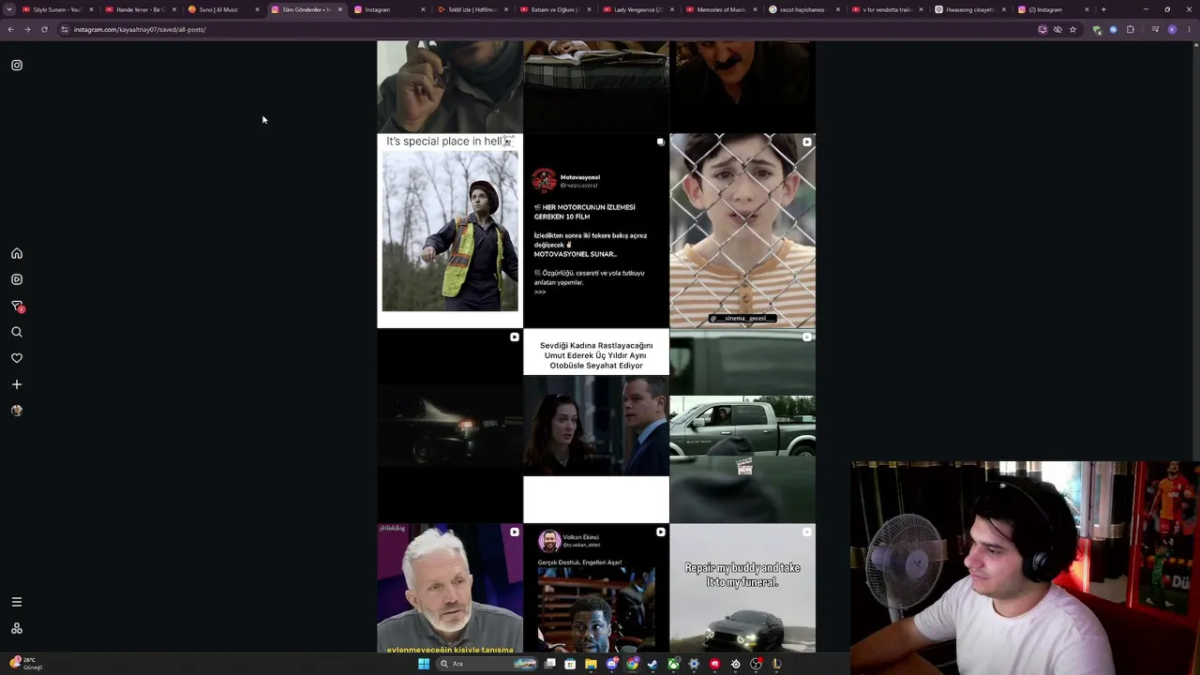
Task: Open OBS Studio from the taskbar
Action: (756, 664)
